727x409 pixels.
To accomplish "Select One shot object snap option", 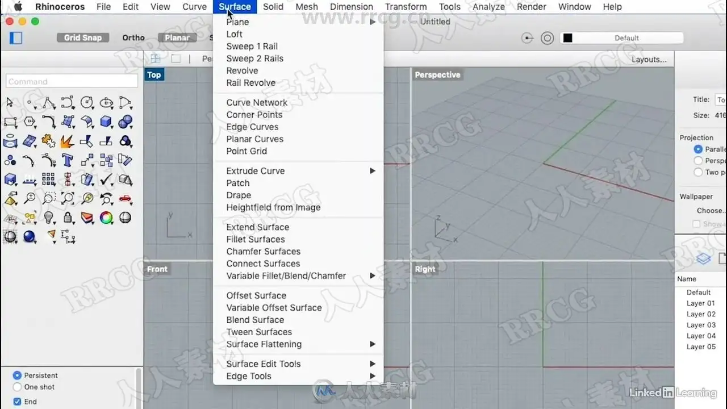I will pos(17,387).
